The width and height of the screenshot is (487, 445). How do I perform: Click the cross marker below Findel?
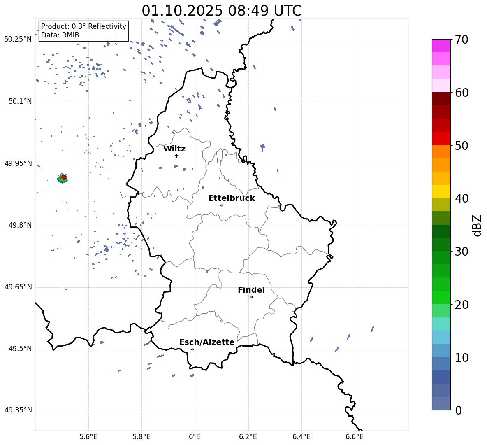pyautogui.click(x=251, y=297)
